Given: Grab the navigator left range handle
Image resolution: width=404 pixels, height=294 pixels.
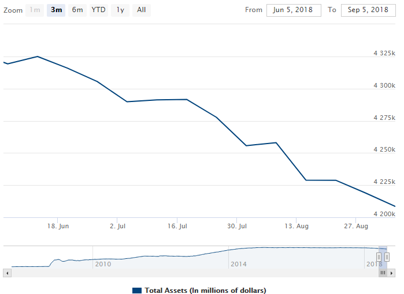Looking at the screenshot, I should point(379,257).
